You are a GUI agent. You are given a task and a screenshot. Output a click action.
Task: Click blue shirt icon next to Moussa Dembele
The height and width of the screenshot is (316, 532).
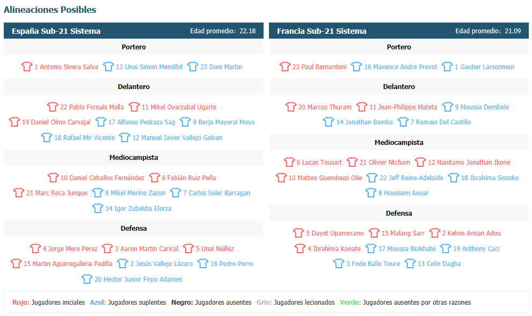[447, 107]
